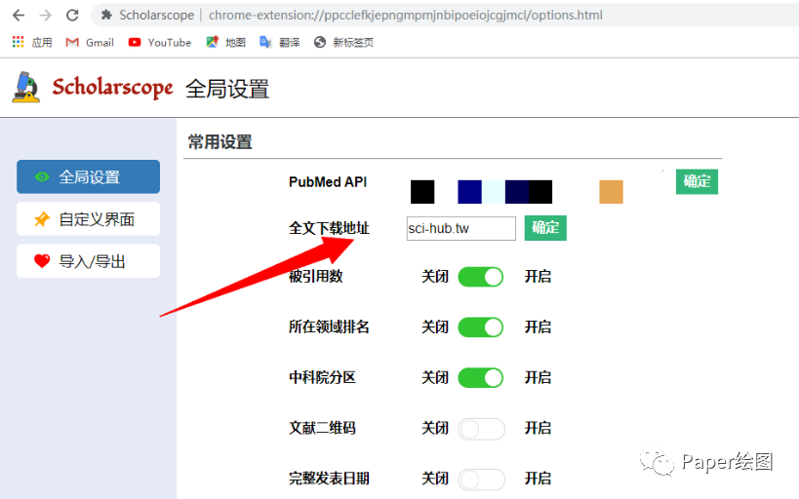Click the Scholarscope microscope logo
Screen dimensions: 799x499
point(26,87)
